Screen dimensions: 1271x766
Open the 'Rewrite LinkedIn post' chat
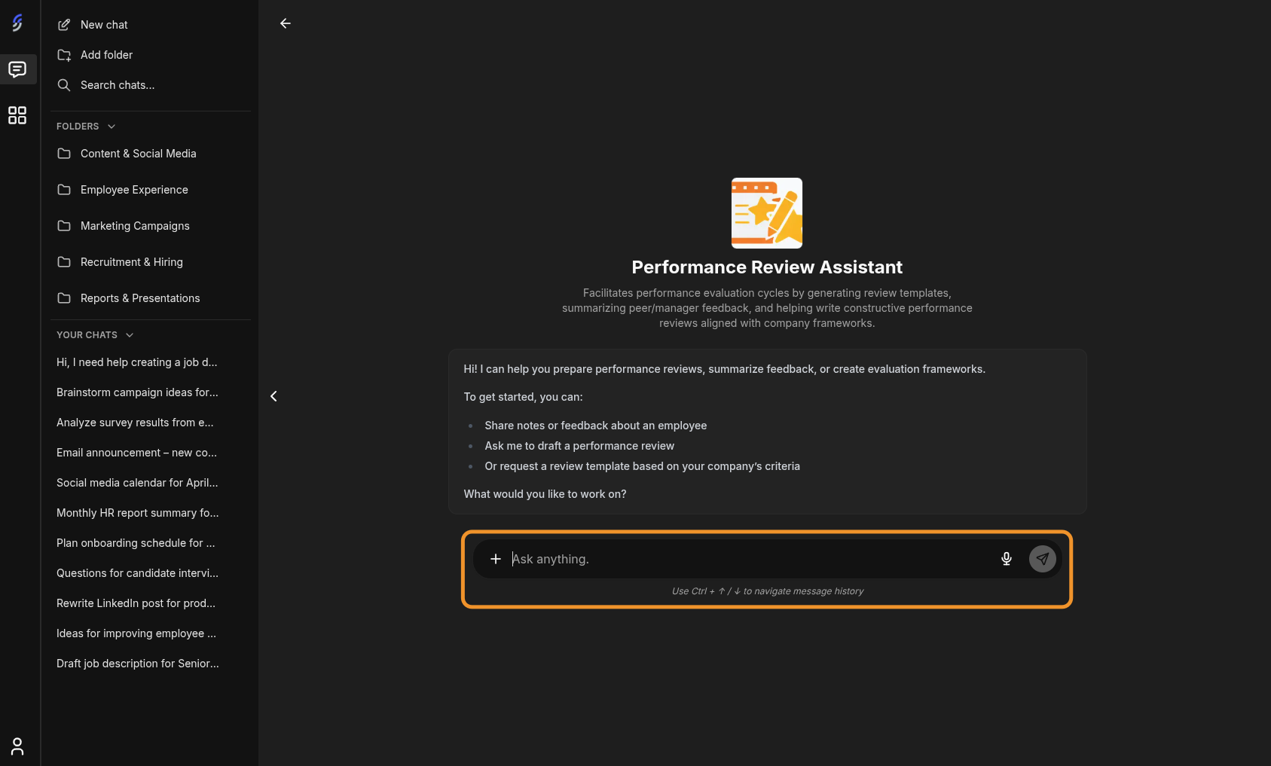(136, 603)
